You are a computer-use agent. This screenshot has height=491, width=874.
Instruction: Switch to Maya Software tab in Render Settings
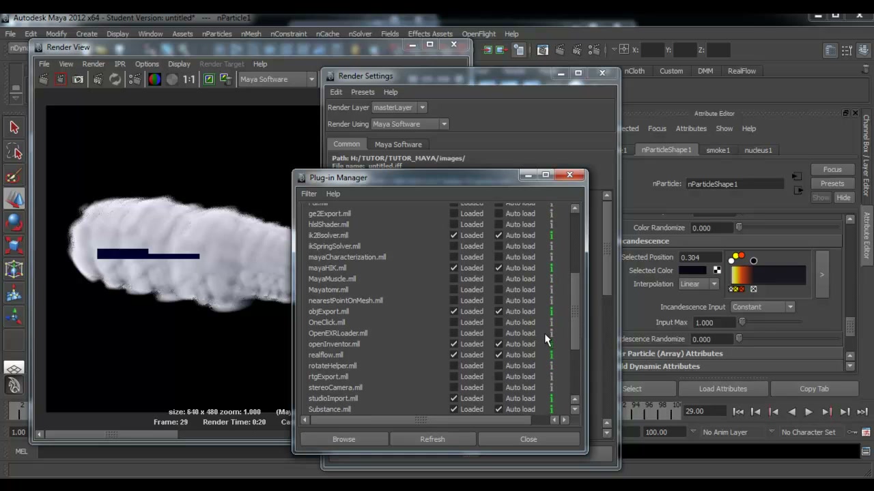click(x=398, y=145)
